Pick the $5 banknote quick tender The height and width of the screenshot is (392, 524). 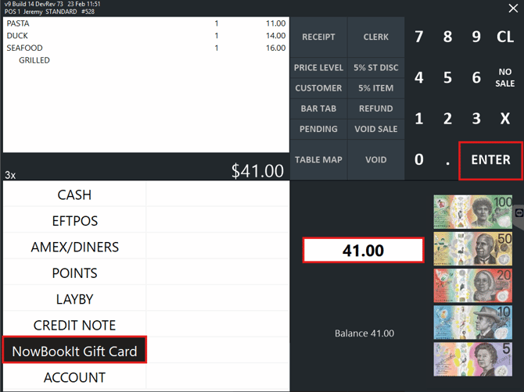473,358
